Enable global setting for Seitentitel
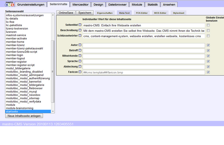 [x=208, y=25]
